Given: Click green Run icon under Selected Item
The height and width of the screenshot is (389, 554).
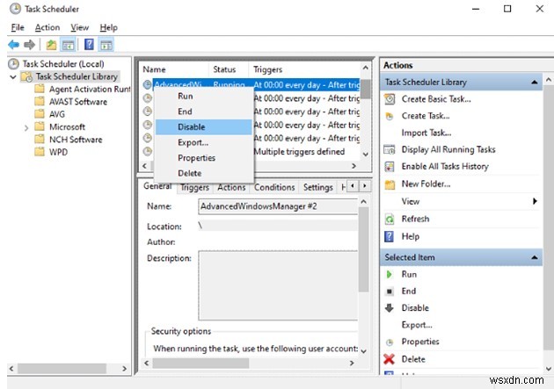Looking at the screenshot, I should [x=389, y=274].
